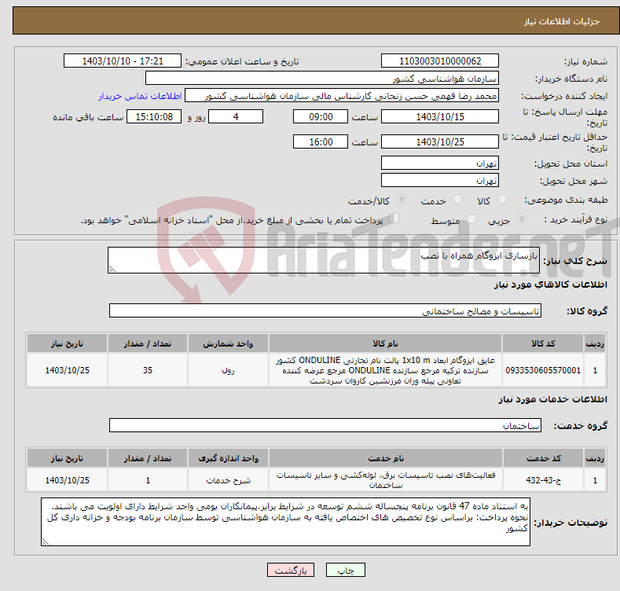Click the نام کالا column header
Image resolution: width=620 pixels, height=591 pixels.
pyautogui.click(x=386, y=343)
